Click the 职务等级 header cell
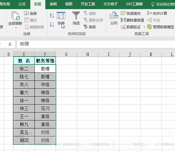 point(45,61)
